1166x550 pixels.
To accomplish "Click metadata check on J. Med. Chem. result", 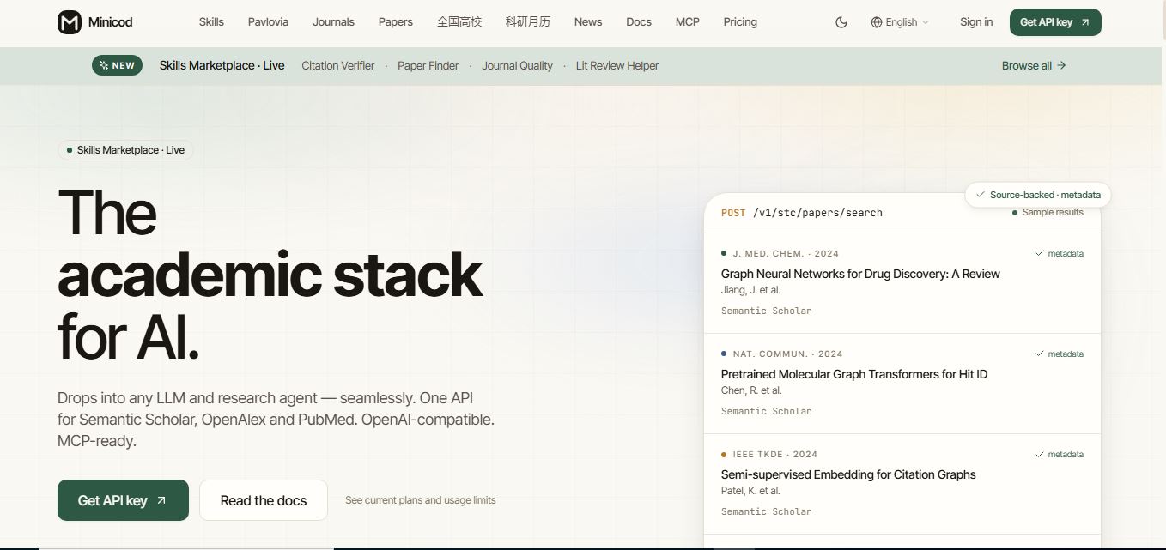I will pyautogui.click(x=1060, y=254).
